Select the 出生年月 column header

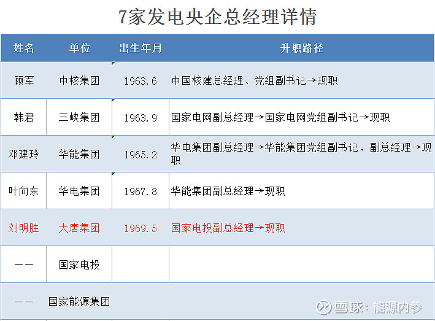141,48
